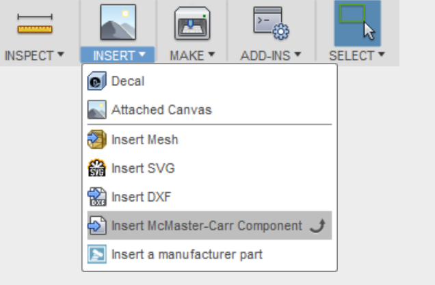Viewport: 435px width, 285px height.
Task: Click the Insert SVG icon
Action: pos(96,168)
